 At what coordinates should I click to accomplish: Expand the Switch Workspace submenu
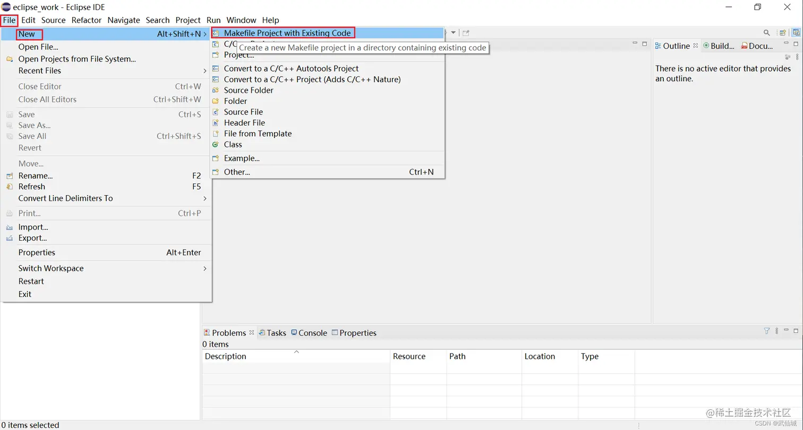click(205, 268)
